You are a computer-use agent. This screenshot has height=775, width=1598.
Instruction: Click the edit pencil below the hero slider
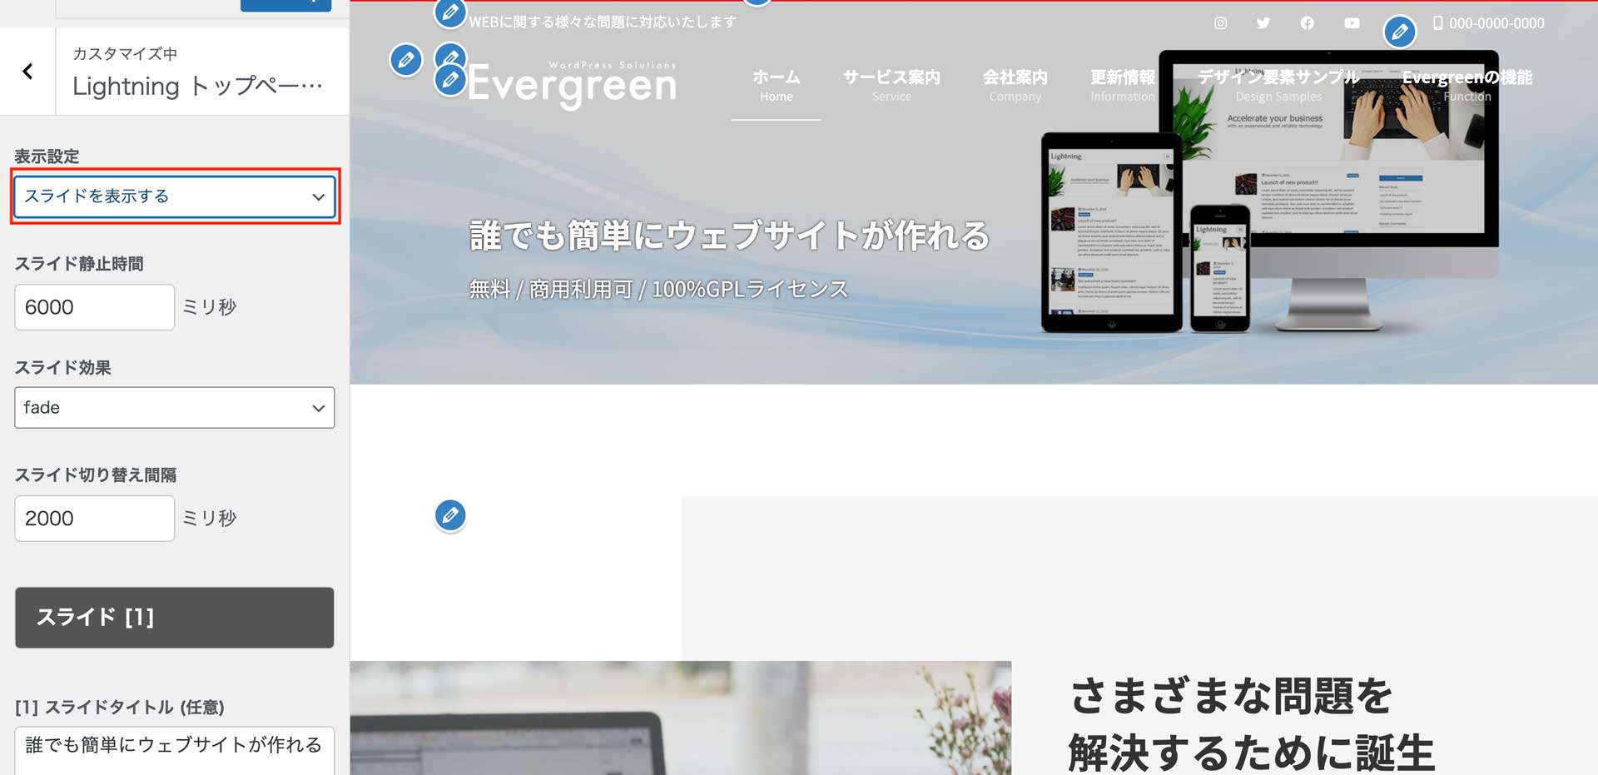coord(450,515)
